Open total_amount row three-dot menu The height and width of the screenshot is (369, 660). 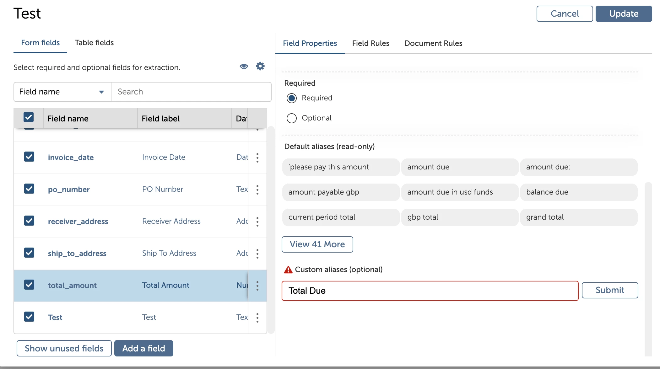257,286
